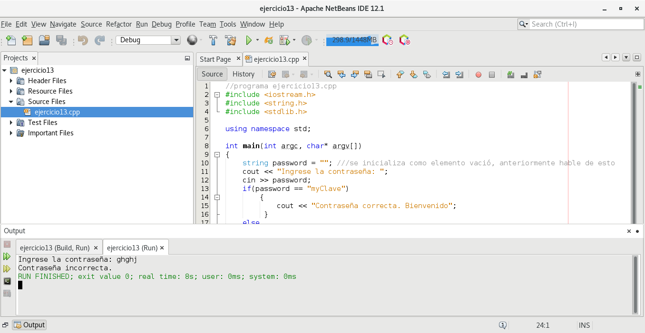645x333 pixels.
Task: Switch to the Start Page tab
Action: click(215, 59)
